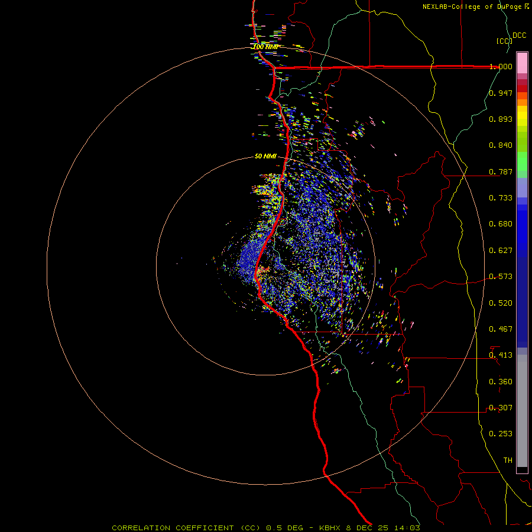The image size is (532, 532).
Task: Click the 50 NMI range ring label
Action: (x=265, y=156)
